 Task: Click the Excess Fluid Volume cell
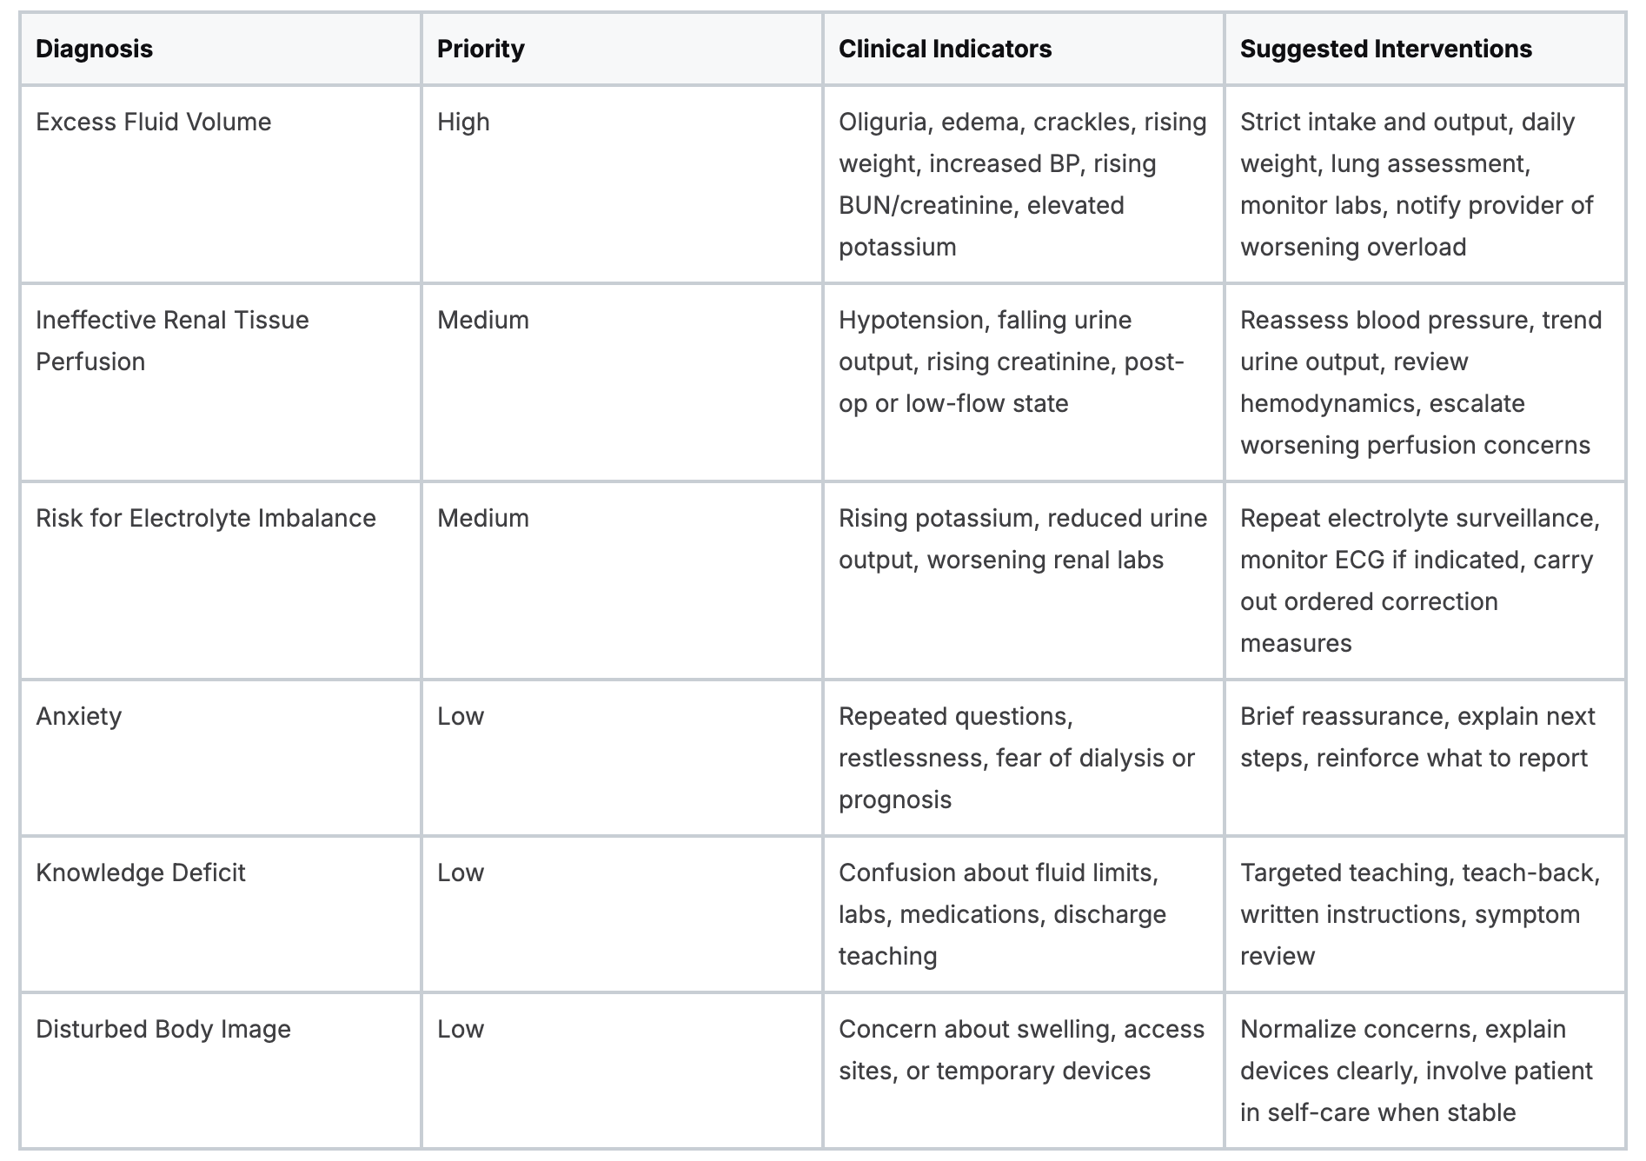point(221,184)
